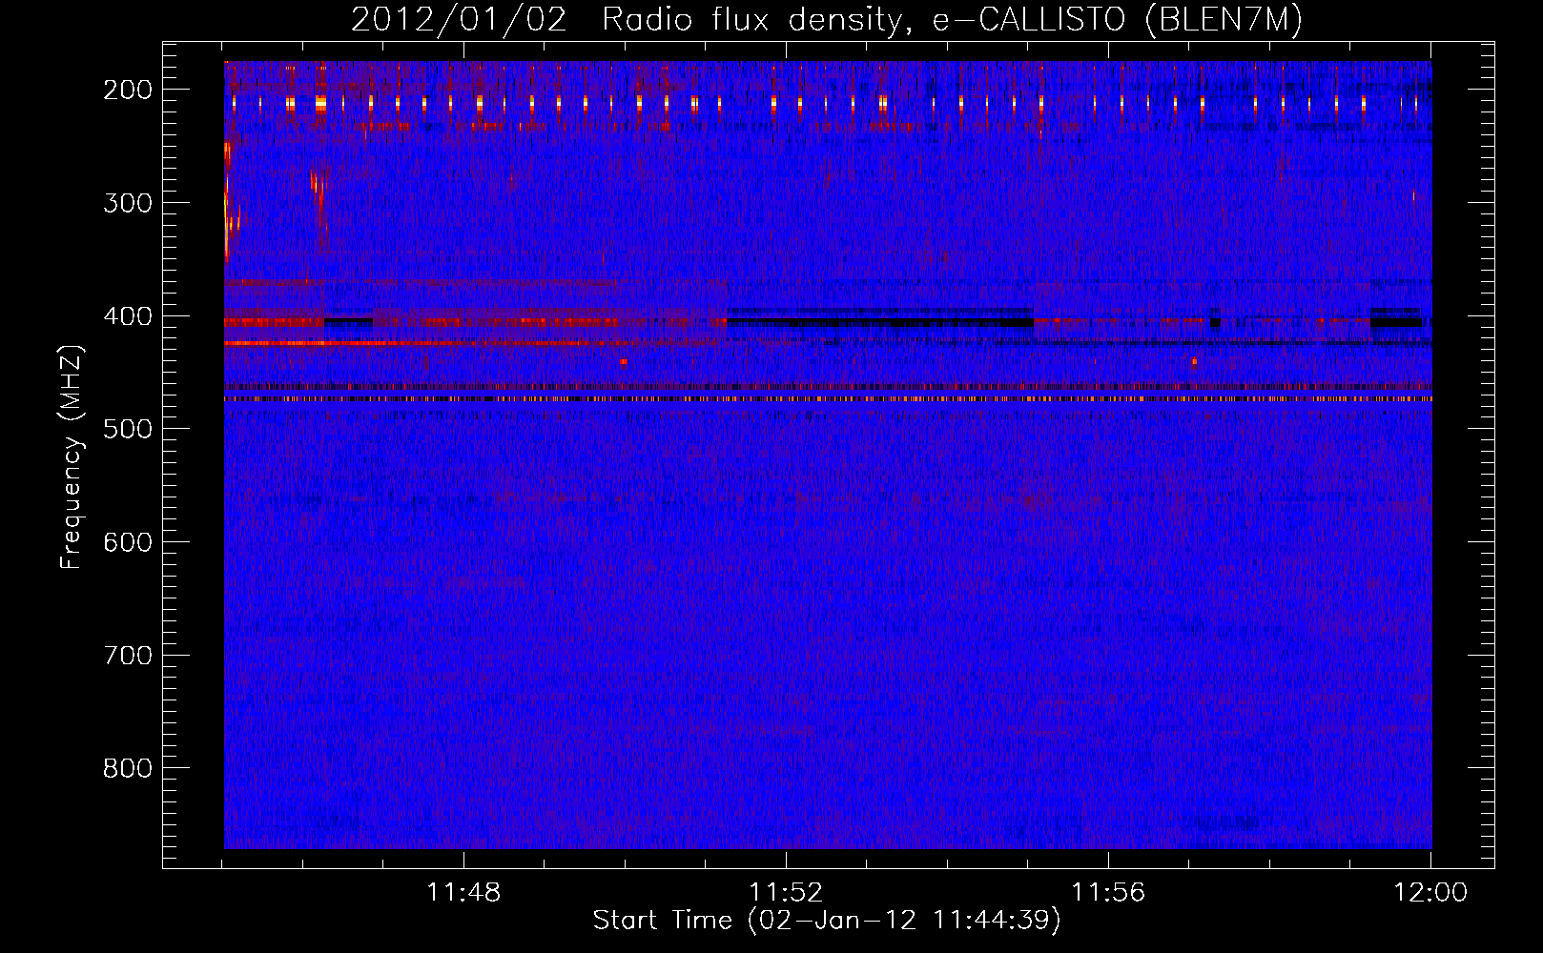Click the 12:00 time tick label
The height and width of the screenshot is (953, 1543).
tap(1430, 893)
